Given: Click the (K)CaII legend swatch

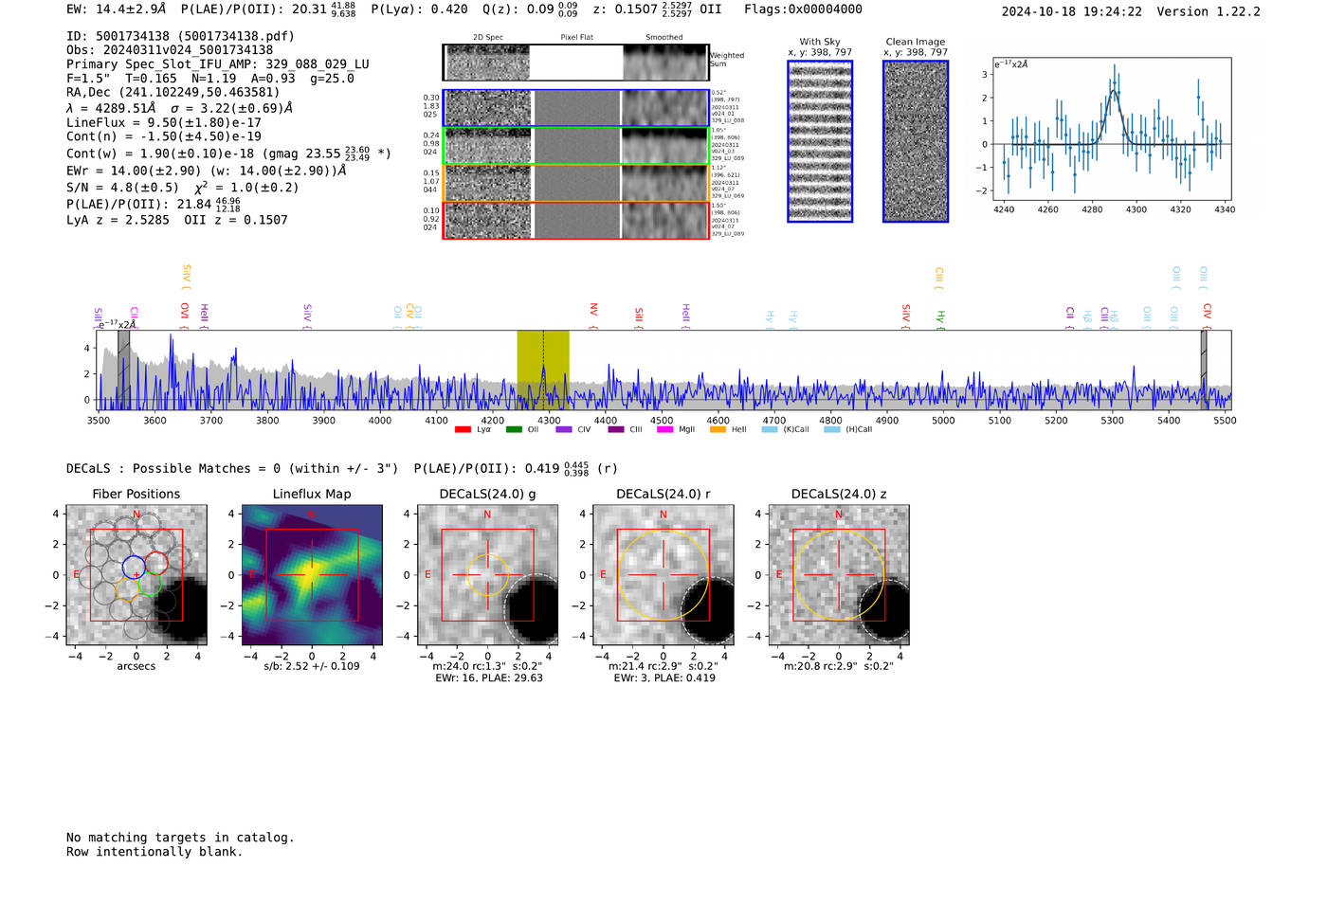Looking at the screenshot, I should click(x=770, y=430).
